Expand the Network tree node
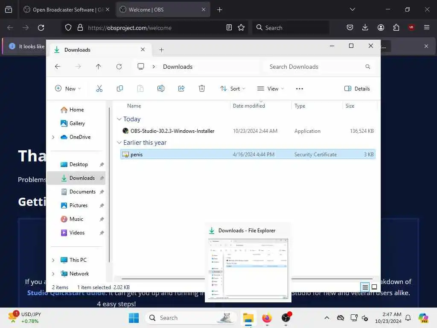Viewport: 437px width, 328px height. click(53, 274)
